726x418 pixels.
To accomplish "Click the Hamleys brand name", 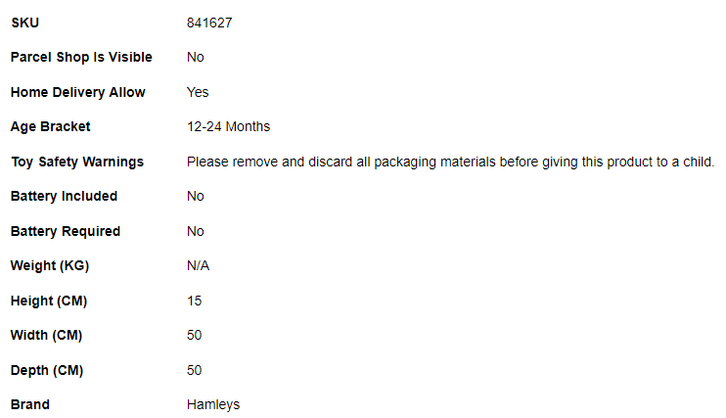I will click(x=212, y=404).
